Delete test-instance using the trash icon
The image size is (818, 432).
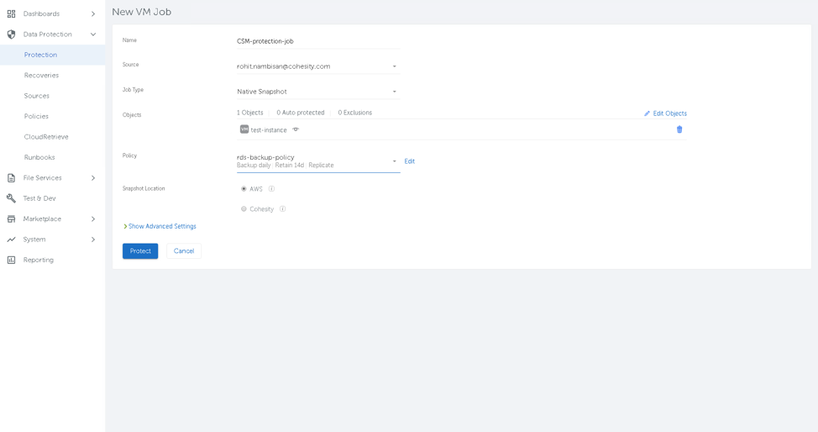coord(679,129)
